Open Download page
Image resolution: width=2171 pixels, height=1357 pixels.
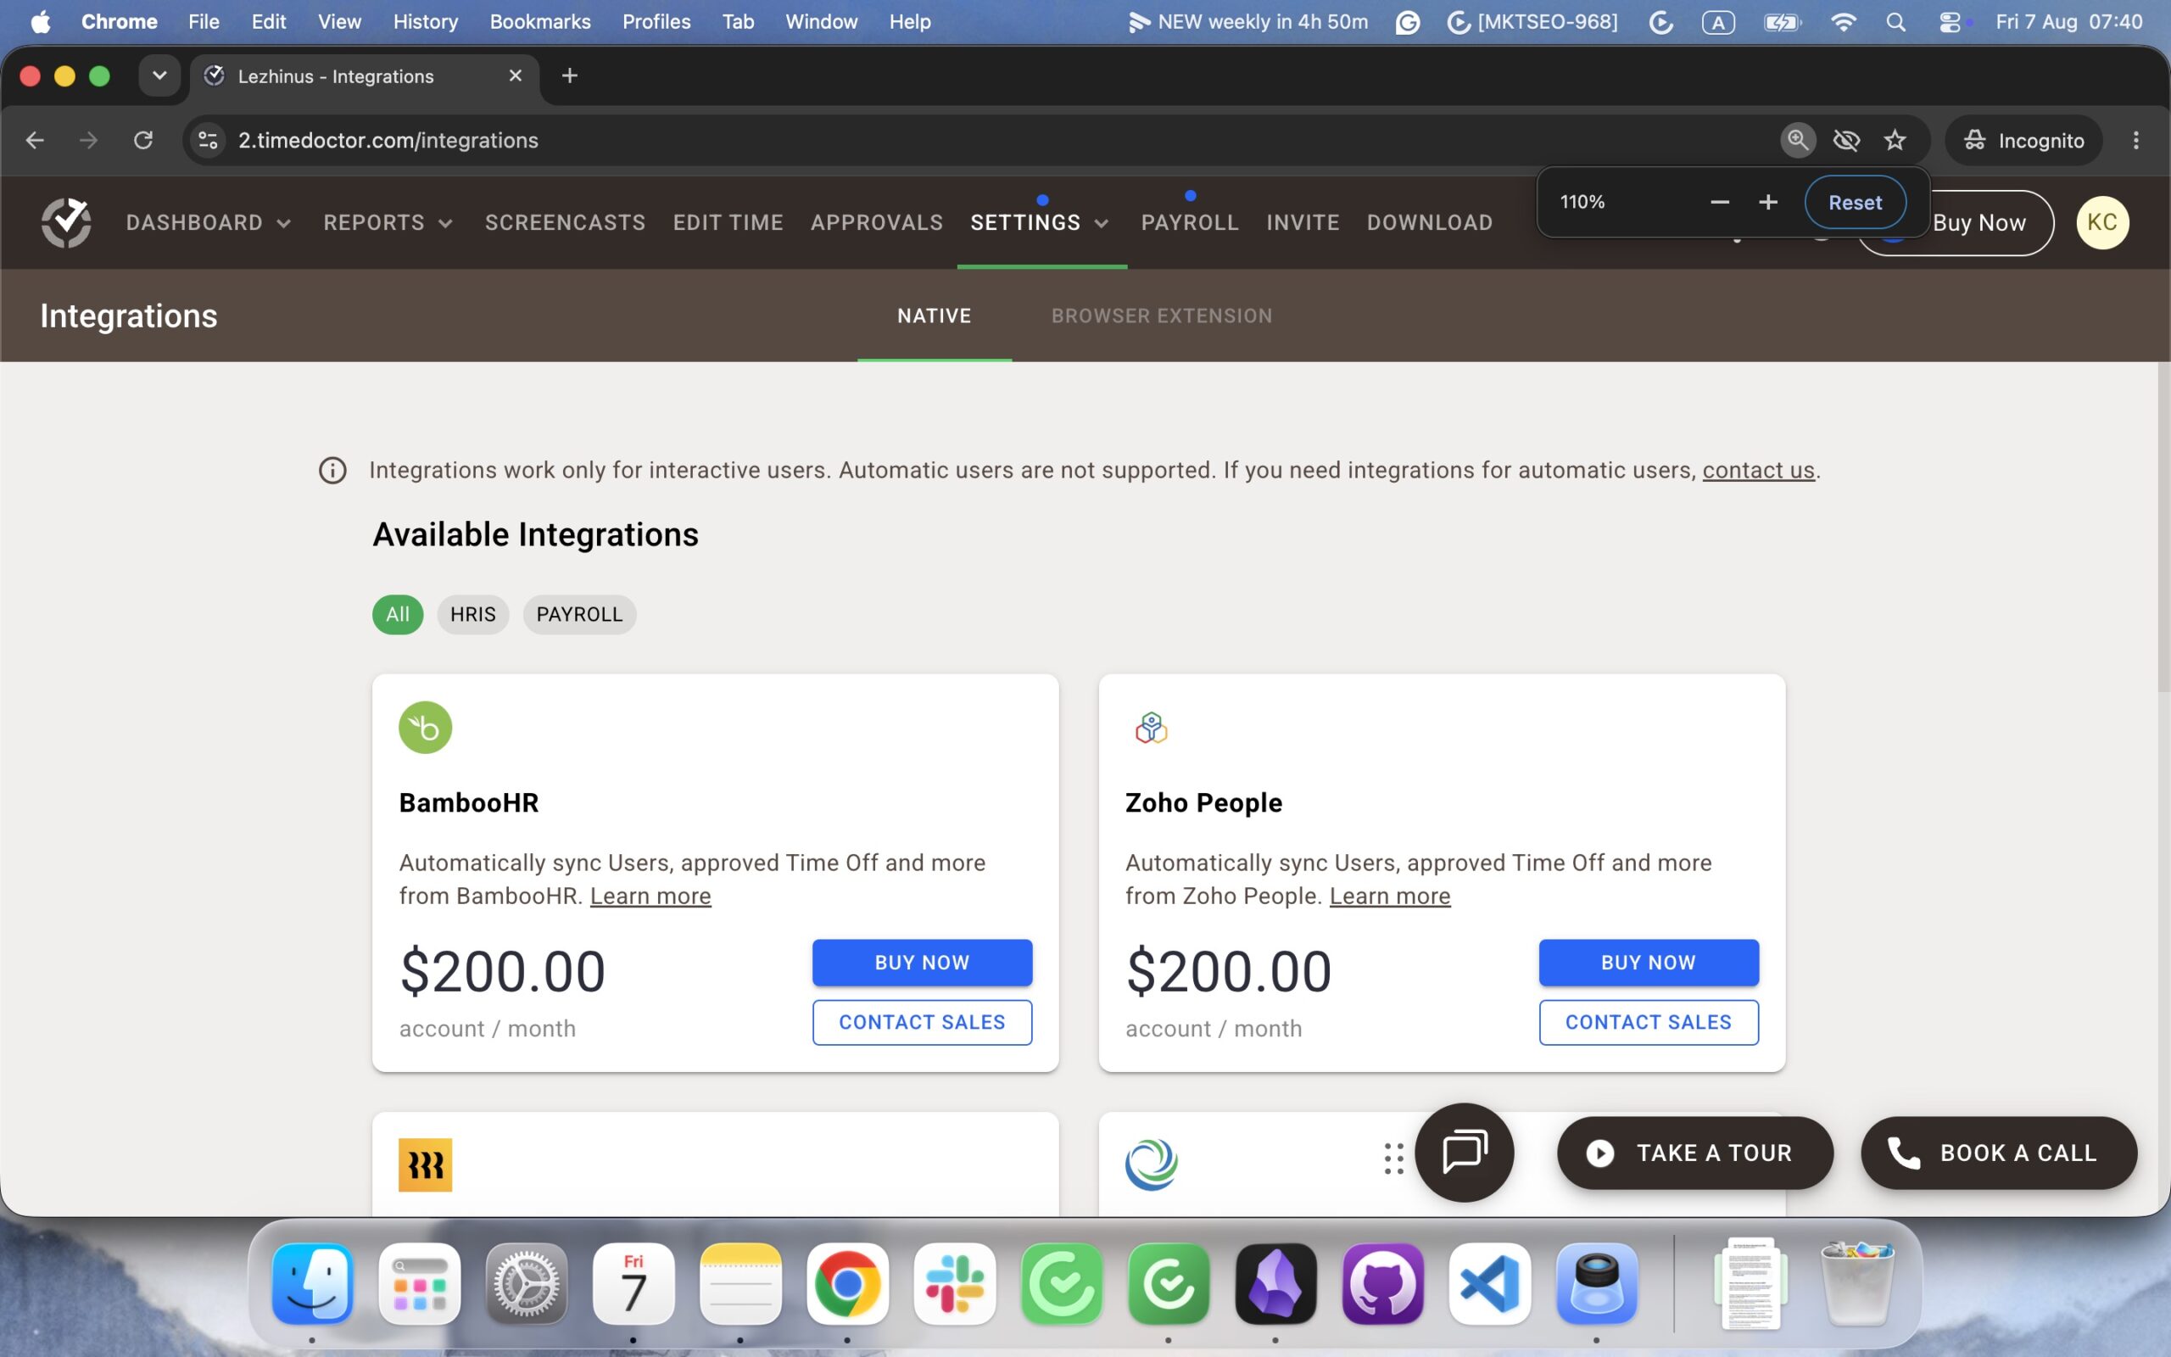coord(1430,222)
